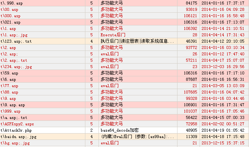Click timestamp 2013-12-03 16:29:56
Viewport: 249px width, 147px height.
point(223,67)
